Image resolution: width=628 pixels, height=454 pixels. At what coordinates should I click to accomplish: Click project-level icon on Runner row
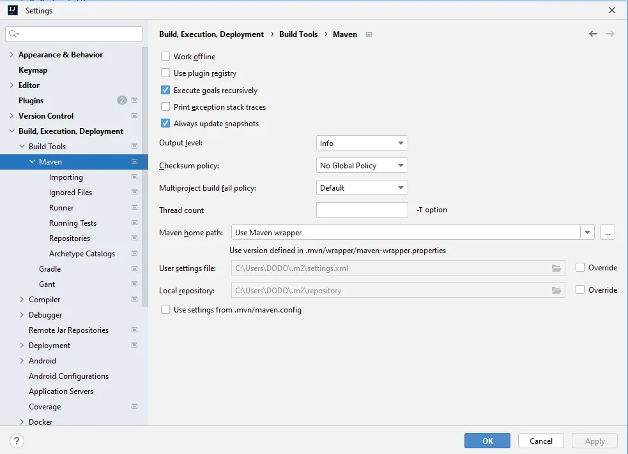pyautogui.click(x=135, y=207)
